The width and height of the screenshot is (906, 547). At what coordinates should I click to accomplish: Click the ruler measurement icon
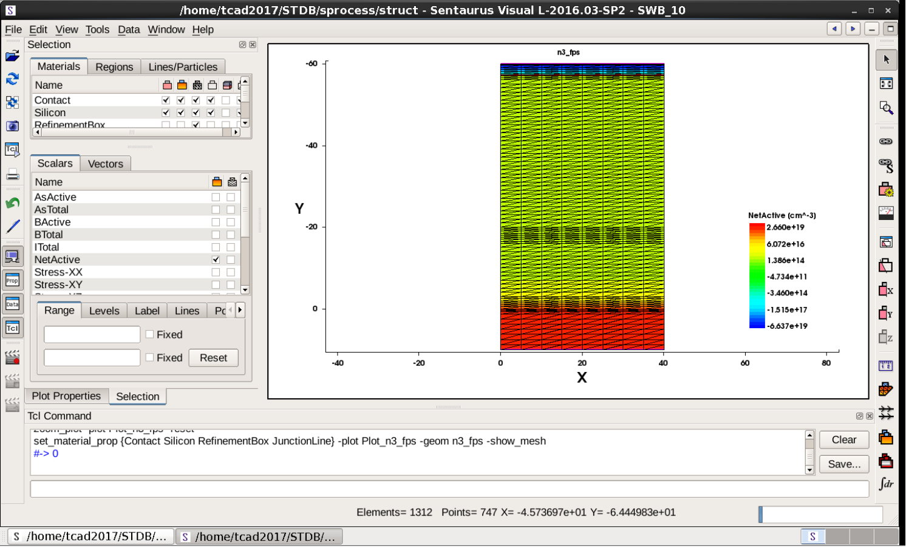886,365
